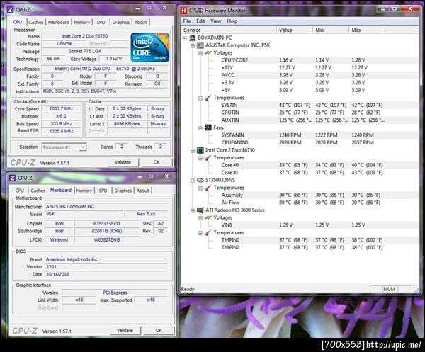
Task: Collapse the Intel Core 2 Duo E6750 node
Action: click(193, 150)
